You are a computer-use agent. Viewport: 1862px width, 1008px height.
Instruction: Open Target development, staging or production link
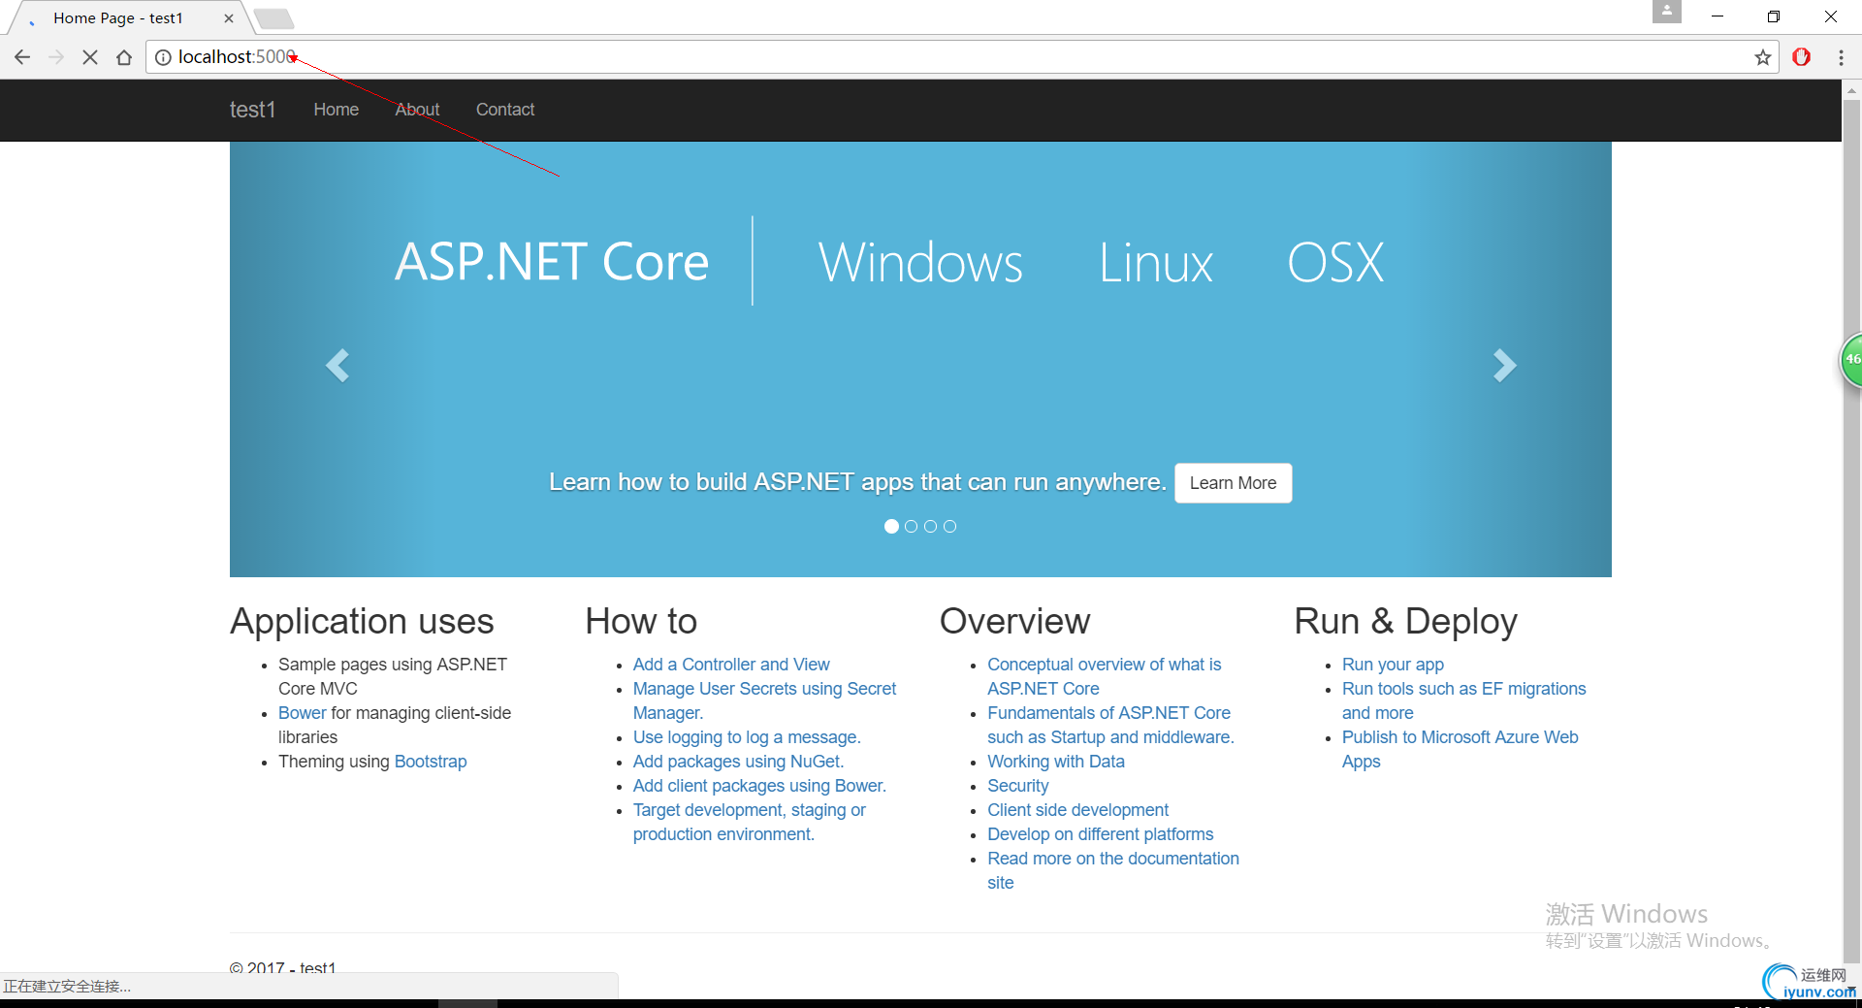click(750, 822)
